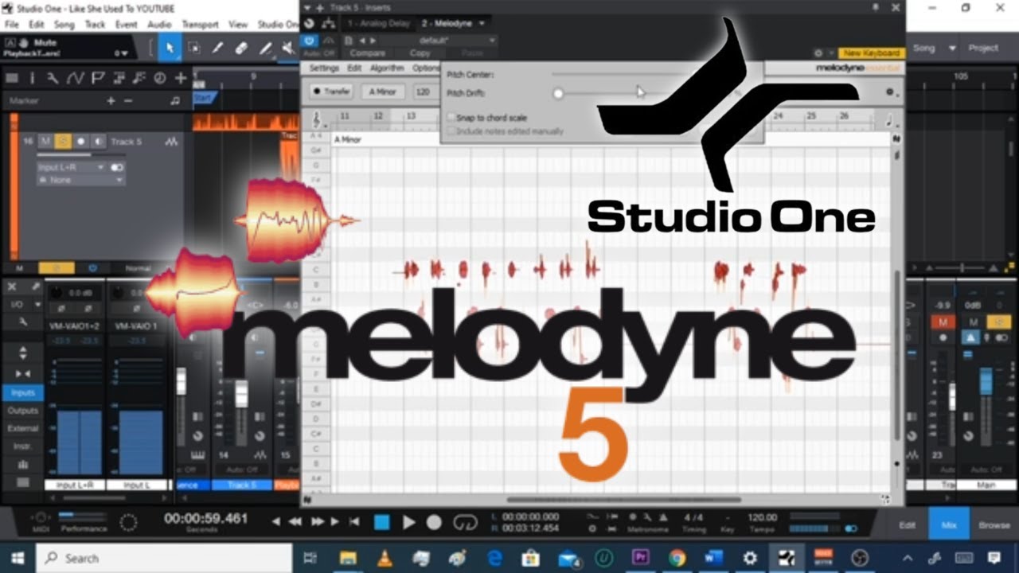Viewport: 1019px width, 573px height.
Task: Click the Stop button in the transport
Action: (x=382, y=522)
